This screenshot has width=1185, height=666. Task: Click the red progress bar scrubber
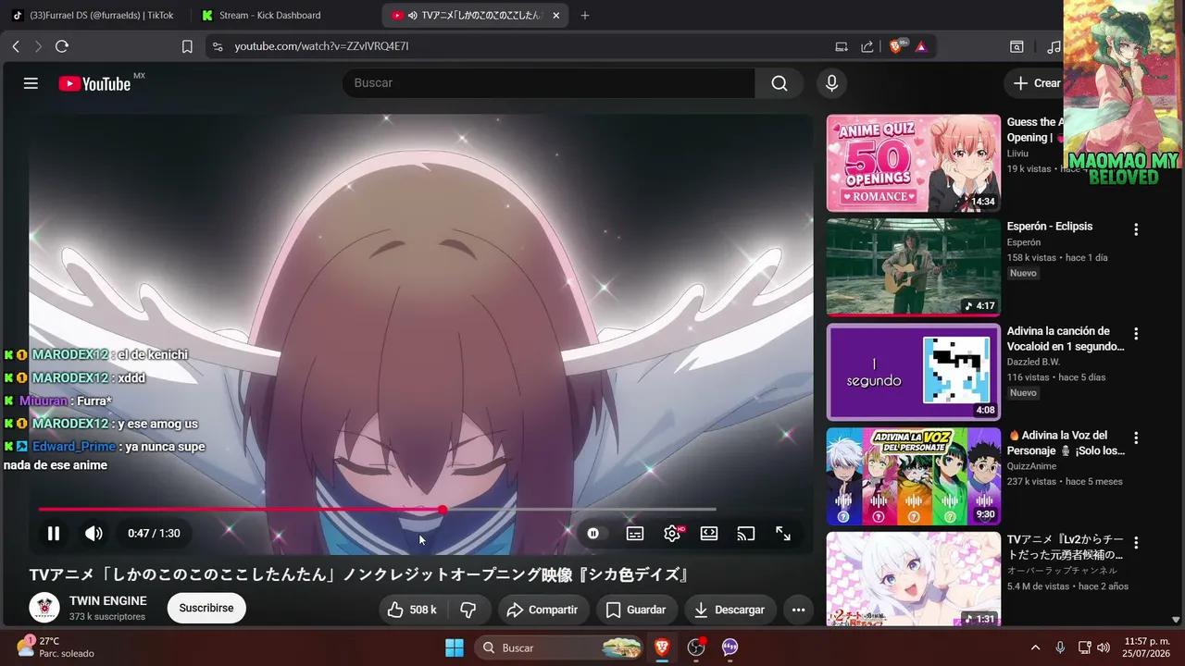tap(443, 510)
